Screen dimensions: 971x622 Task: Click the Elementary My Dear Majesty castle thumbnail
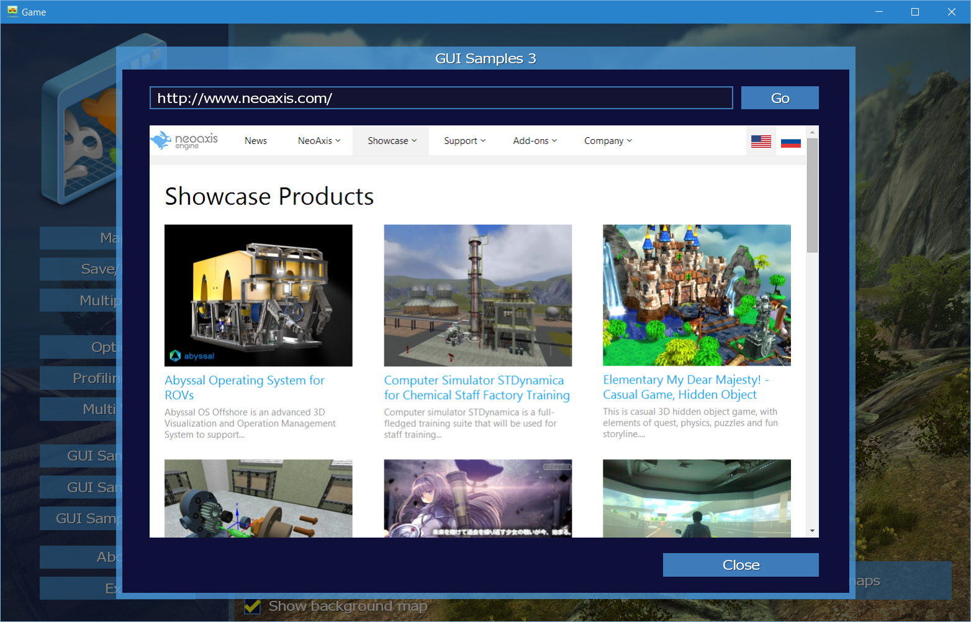tap(697, 295)
